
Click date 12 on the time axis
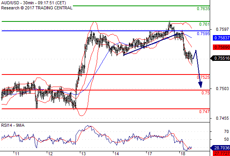(50, 154)
